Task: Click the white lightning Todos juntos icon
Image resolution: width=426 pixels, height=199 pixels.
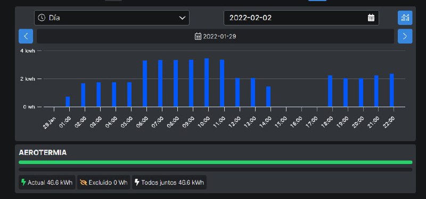Action: coord(137,182)
